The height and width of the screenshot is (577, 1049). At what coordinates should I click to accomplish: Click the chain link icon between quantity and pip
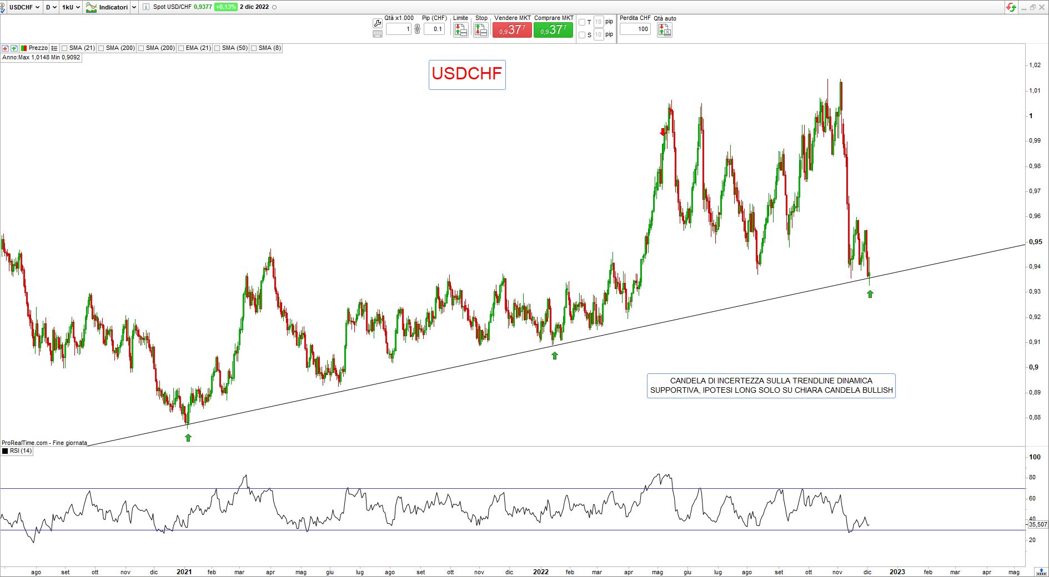[x=418, y=29]
